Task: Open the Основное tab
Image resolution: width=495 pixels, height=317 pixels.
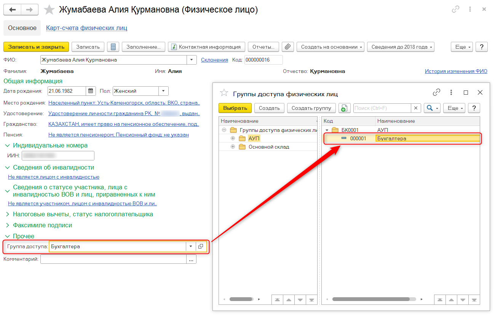Action: (x=22, y=28)
